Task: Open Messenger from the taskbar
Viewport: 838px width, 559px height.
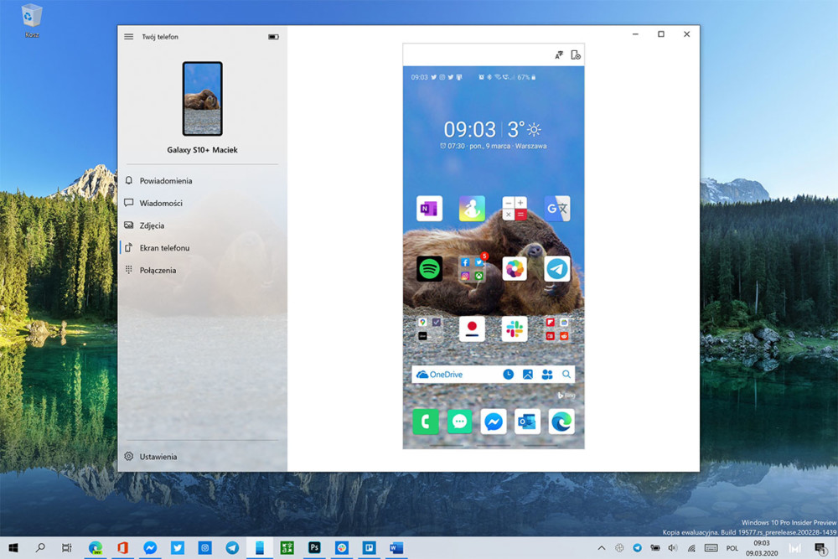Action: coord(150,548)
